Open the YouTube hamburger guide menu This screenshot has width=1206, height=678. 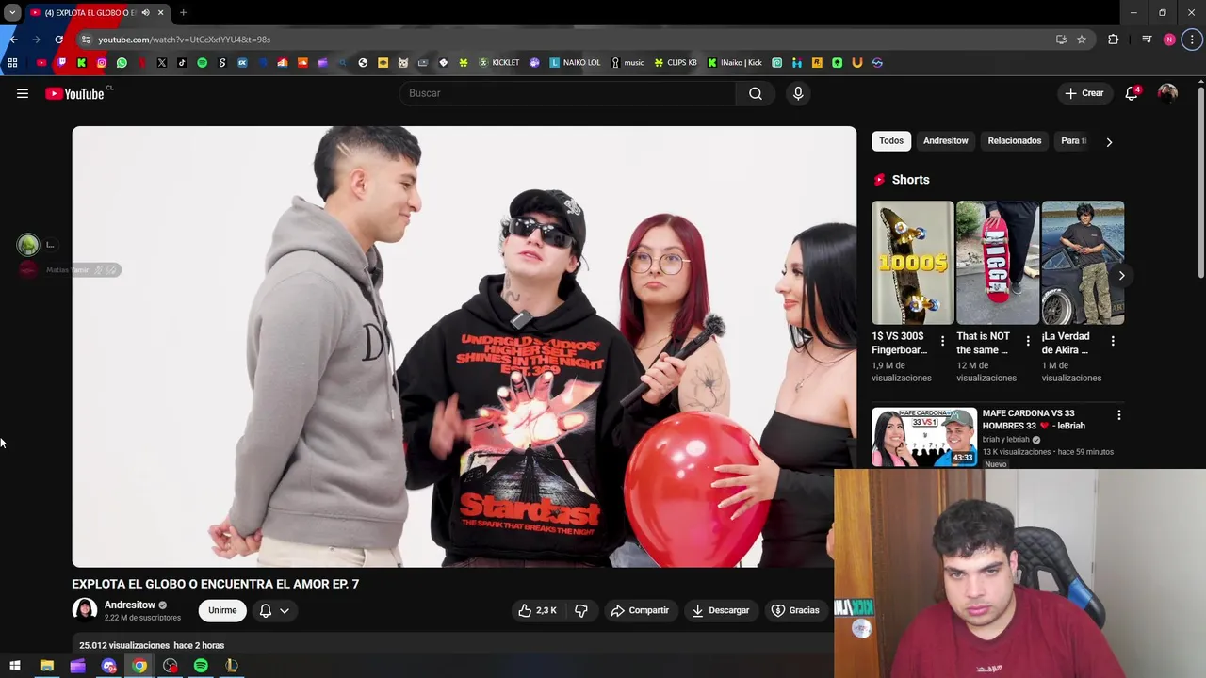pos(23,93)
